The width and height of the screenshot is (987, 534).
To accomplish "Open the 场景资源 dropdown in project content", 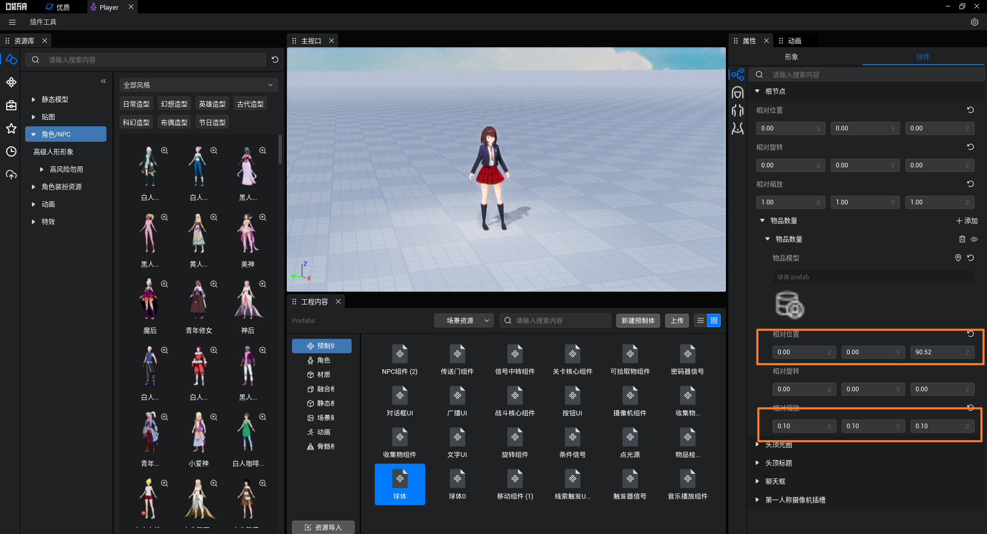I will tap(464, 320).
